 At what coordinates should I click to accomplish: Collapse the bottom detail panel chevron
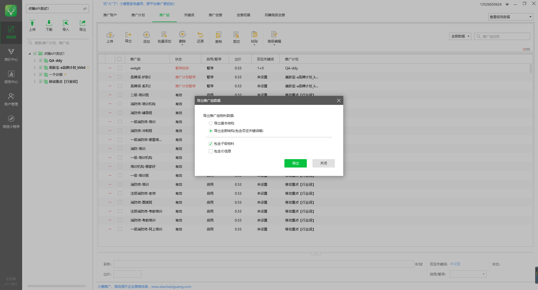[x=316, y=254]
